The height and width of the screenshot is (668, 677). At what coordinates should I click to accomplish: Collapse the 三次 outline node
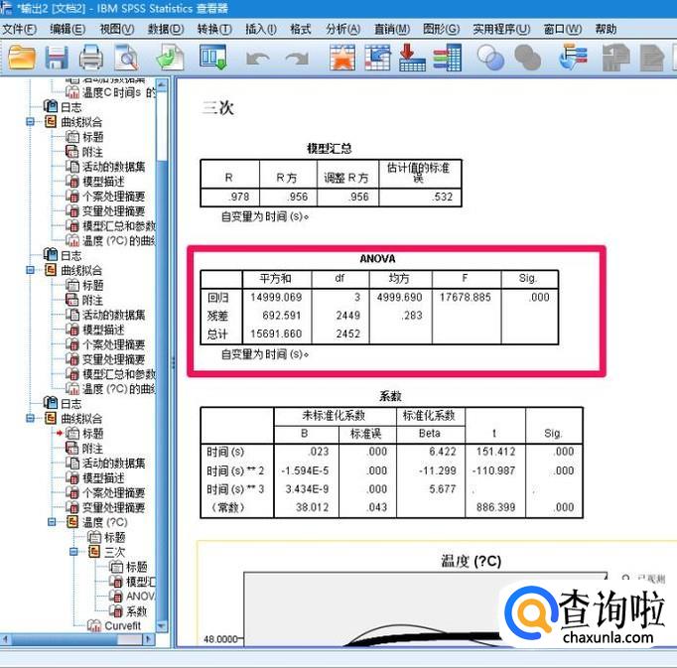click(x=73, y=552)
